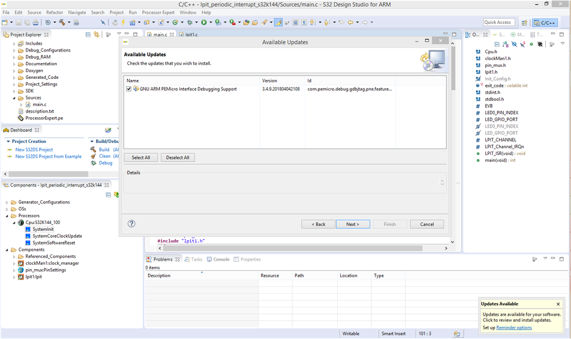571x339 pixels.
Task: Click the editor horizontal scrollbar thumb
Action: pyautogui.click(x=293, y=248)
